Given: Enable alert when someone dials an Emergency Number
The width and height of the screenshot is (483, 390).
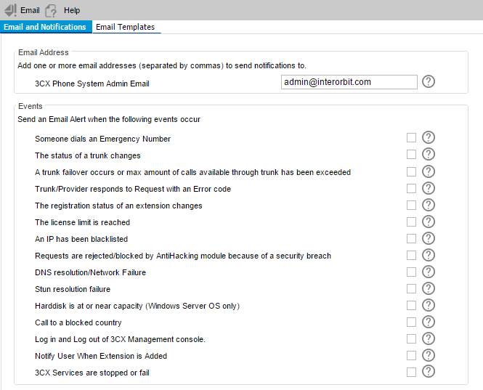Looking at the screenshot, I should (x=411, y=138).
